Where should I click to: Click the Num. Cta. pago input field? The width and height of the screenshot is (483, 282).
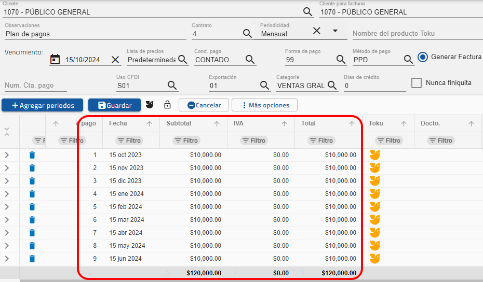[x=35, y=86]
